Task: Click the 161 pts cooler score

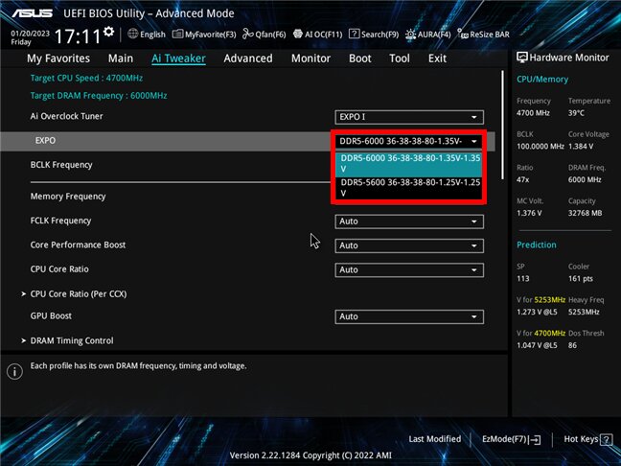Action: [x=580, y=279]
